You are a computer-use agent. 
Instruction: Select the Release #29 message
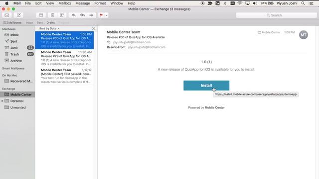(x=64, y=58)
